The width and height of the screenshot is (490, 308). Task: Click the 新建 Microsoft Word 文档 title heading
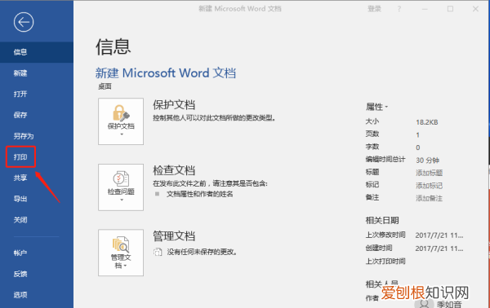(x=165, y=73)
